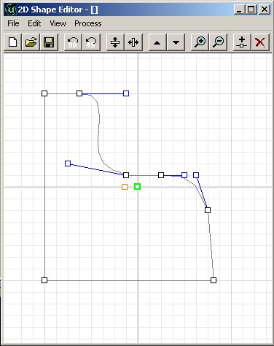This screenshot has height=346, width=274.
Task: Select the rightmost blue bezier handle
Action: coord(196,175)
